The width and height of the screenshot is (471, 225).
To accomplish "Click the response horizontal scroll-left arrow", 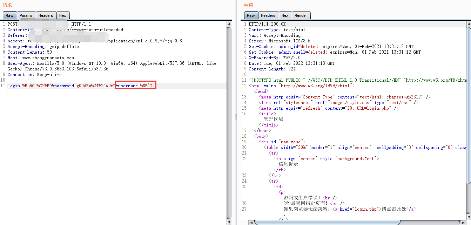I will [251, 223].
